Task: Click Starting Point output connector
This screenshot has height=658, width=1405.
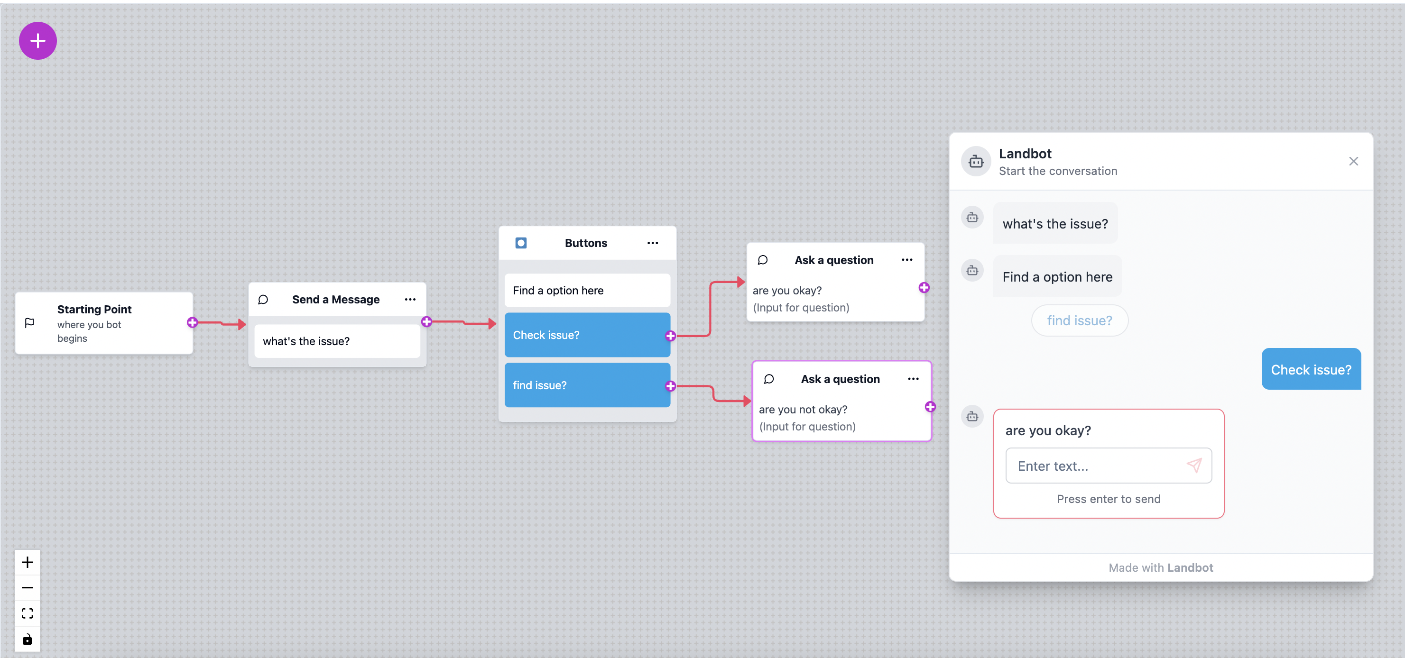Action: (192, 323)
